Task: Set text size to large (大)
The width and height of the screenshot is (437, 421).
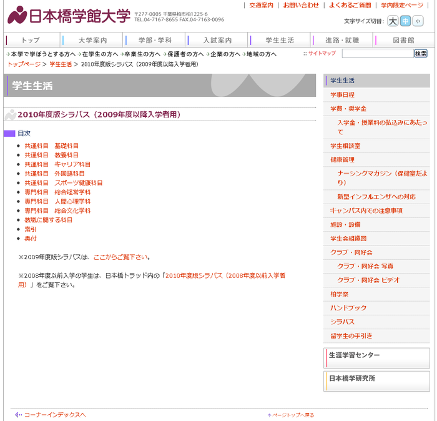Action: pyautogui.click(x=393, y=21)
